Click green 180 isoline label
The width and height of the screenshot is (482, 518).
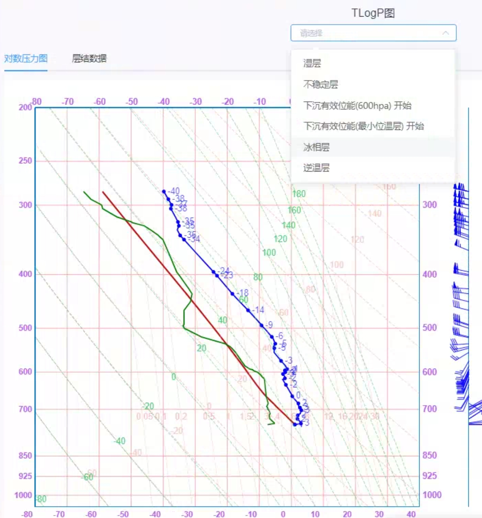(x=299, y=194)
